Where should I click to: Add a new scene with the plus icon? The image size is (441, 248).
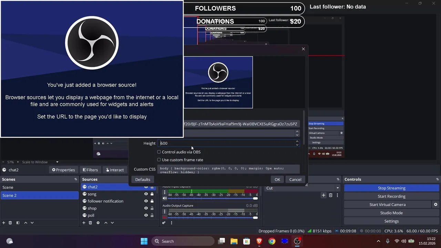4,223
